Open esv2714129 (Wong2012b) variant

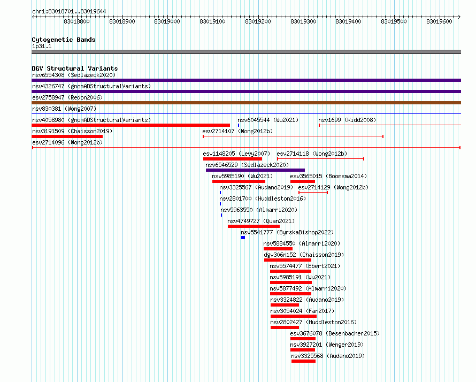tap(333, 187)
